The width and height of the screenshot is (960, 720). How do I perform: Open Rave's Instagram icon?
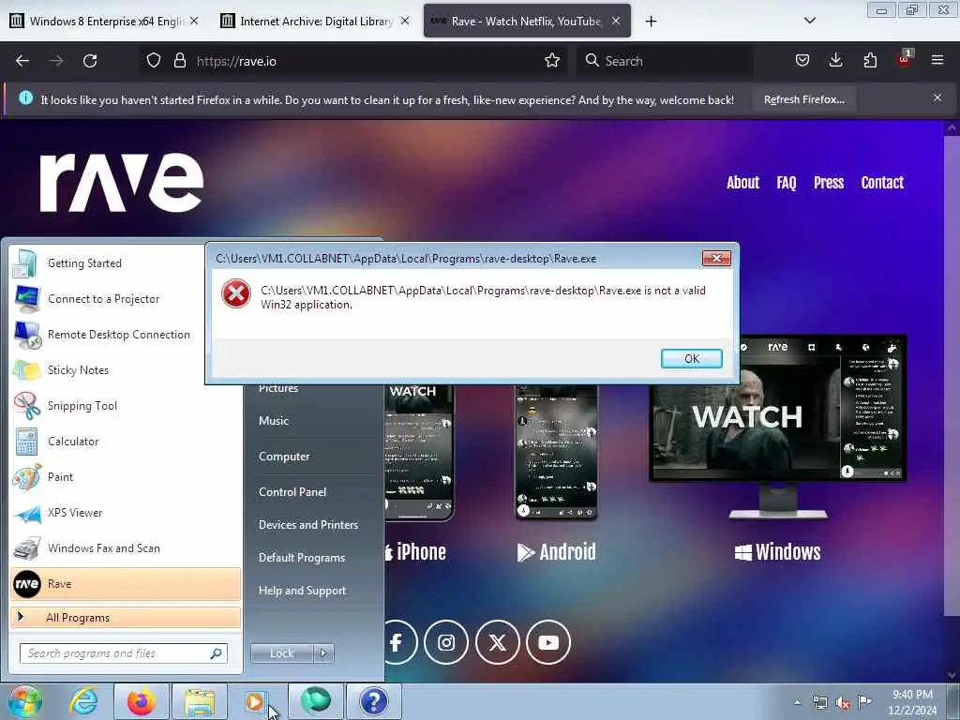point(446,642)
